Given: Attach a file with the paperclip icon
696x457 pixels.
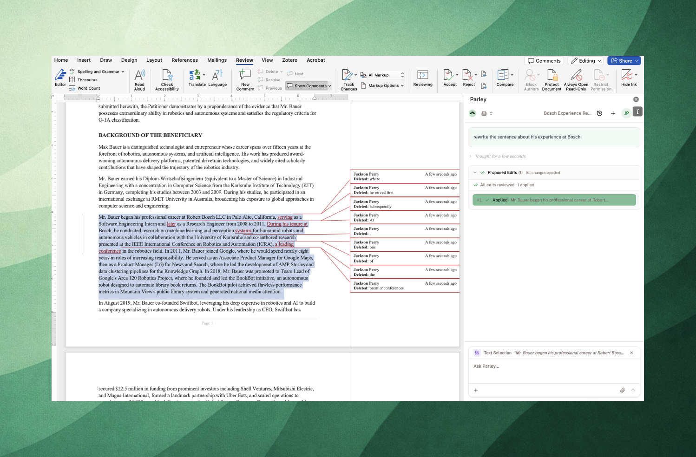Looking at the screenshot, I should (622, 391).
